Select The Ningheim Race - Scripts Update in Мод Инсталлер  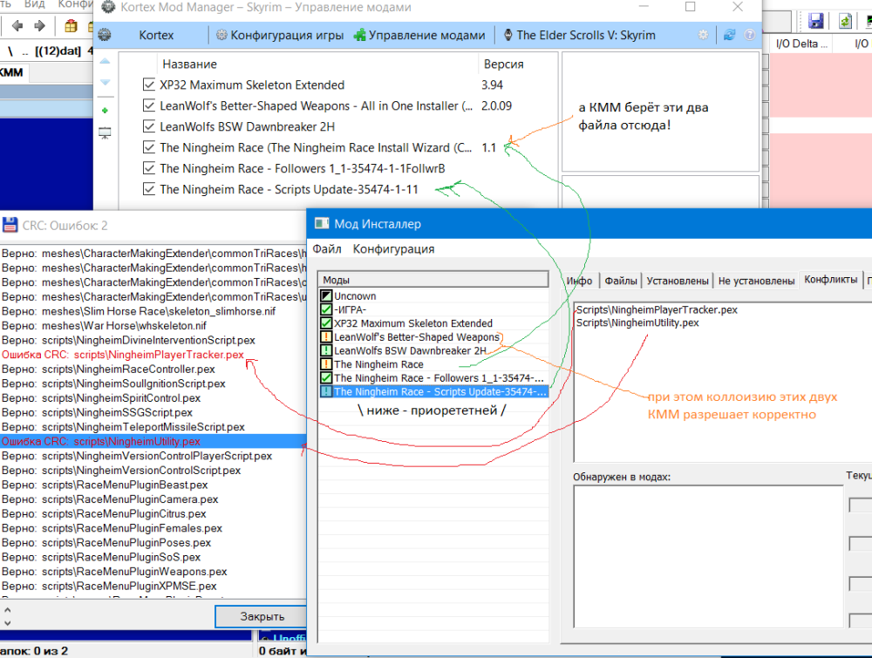point(433,392)
